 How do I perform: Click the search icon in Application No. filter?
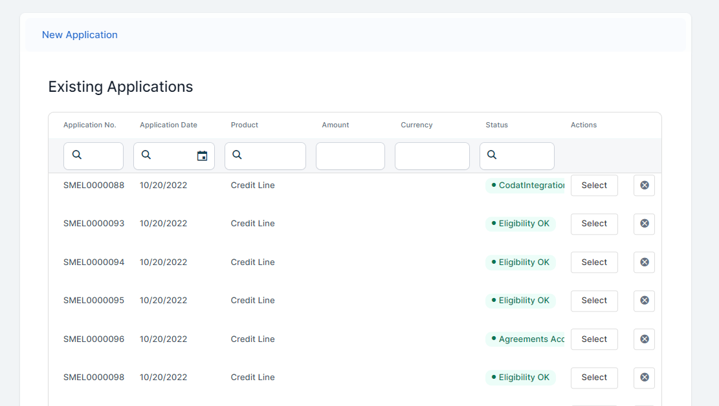77,155
